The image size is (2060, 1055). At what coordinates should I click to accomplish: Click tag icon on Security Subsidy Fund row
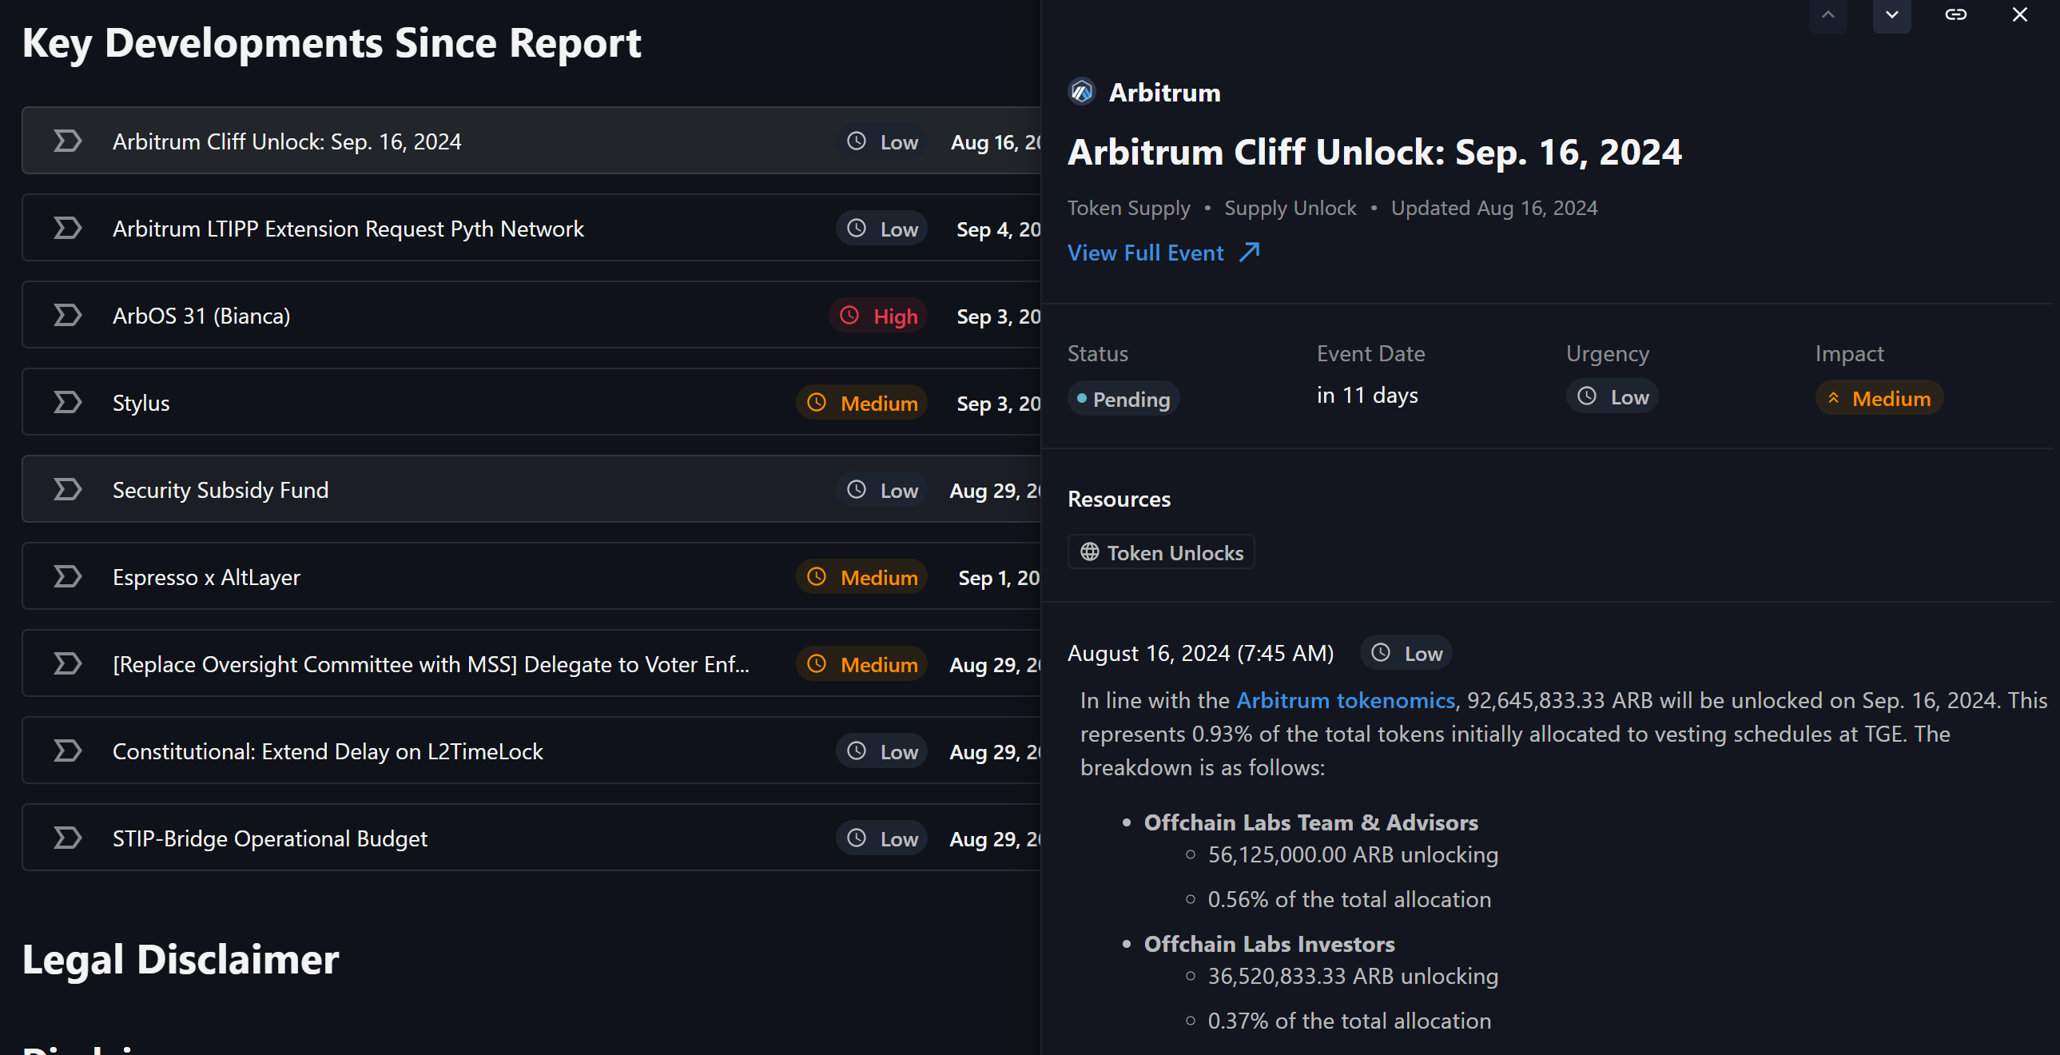(x=67, y=489)
